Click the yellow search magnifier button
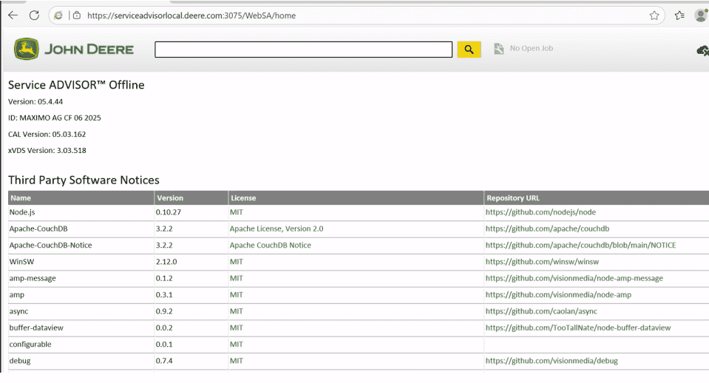709x383 pixels. (469, 49)
